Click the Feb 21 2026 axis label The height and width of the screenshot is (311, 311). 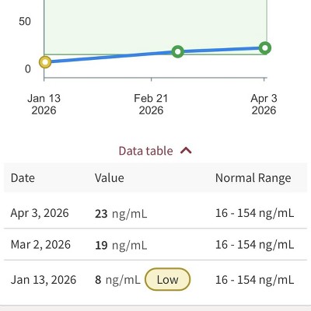(x=151, y=104)
